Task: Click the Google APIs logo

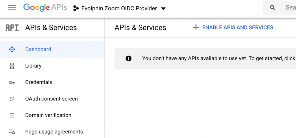Action: click(45, 8)
